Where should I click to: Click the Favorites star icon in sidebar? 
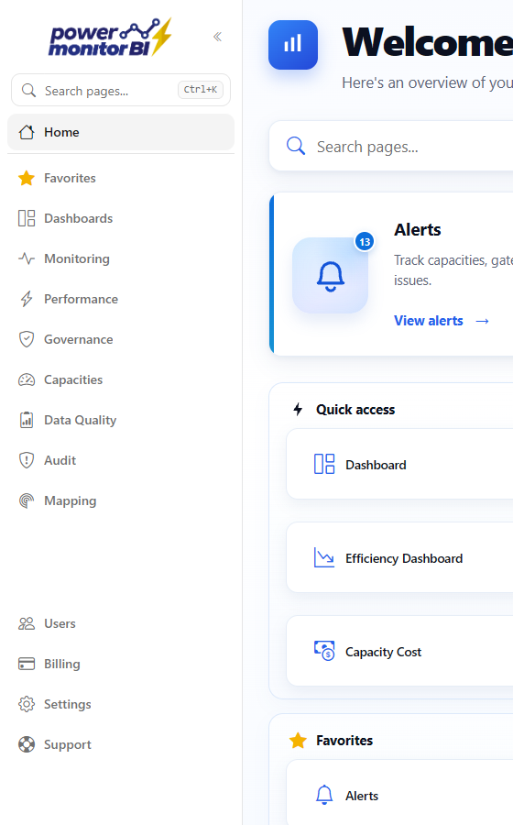27,178
